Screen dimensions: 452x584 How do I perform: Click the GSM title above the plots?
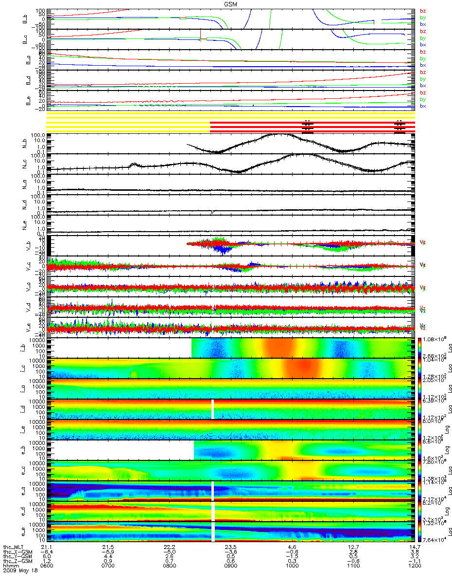click(x=230, y=3)
